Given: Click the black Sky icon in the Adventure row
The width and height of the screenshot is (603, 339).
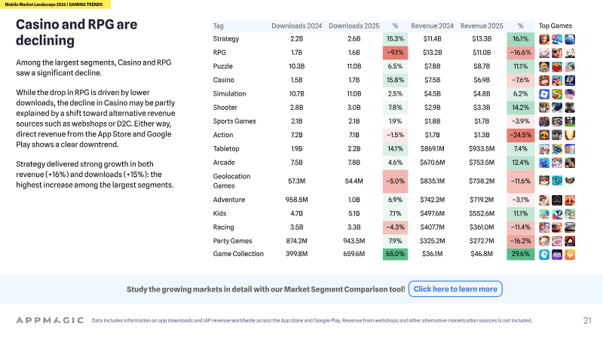Looking at the screenshot, I should (x=557, y=200).
